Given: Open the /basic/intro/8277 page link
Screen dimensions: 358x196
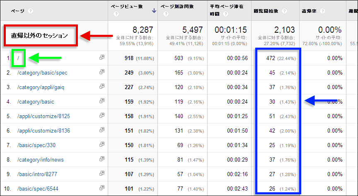Looking at the screenshot, I should 38,174.
